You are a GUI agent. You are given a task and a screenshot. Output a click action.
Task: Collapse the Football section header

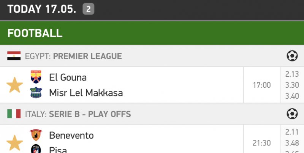152,33
